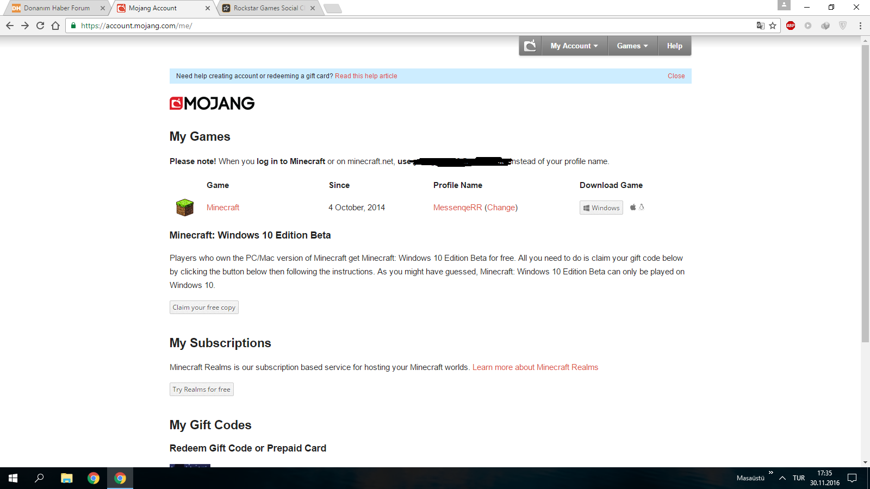Click the Minecraft grass block icon
870x489 pixels.
click(x=185, y=207)
